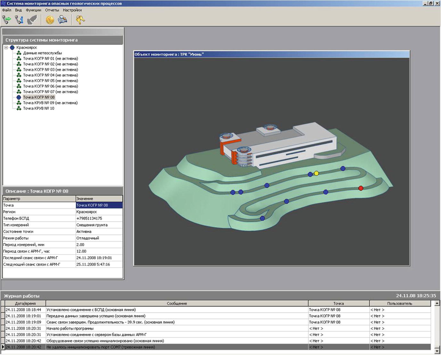This screenshot has height=355, width=441.
Task: Click the phone with green arrow toolbar icon
Action: pos(6,20)
